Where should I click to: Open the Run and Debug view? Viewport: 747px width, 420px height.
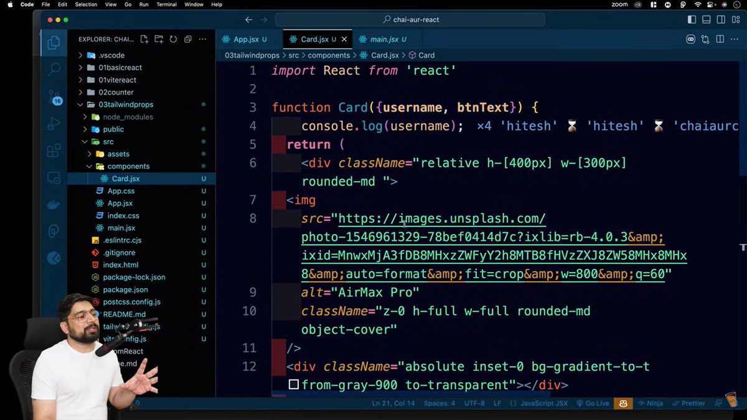(54, 124)
